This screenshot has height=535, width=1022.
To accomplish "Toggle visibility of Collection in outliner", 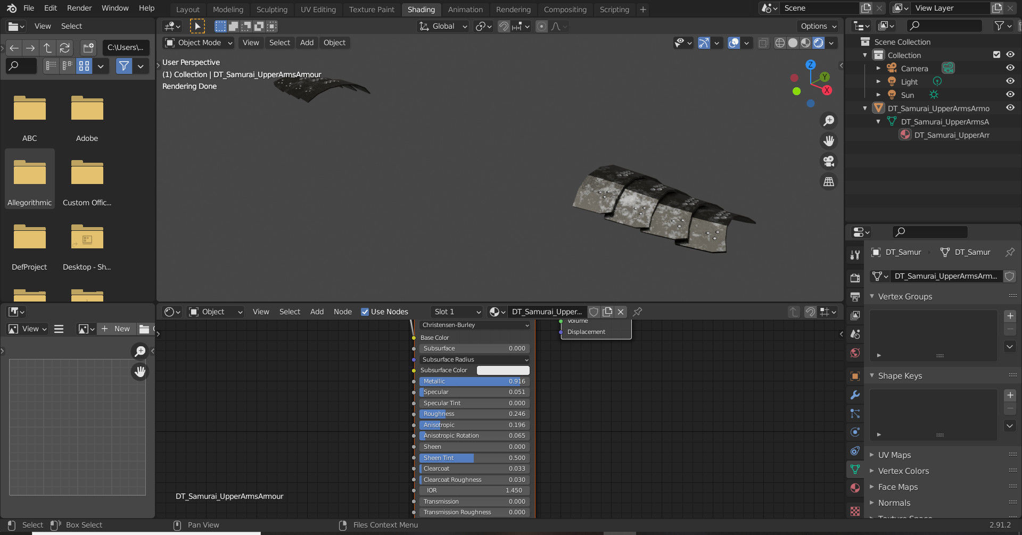I will coord(1010,55).
